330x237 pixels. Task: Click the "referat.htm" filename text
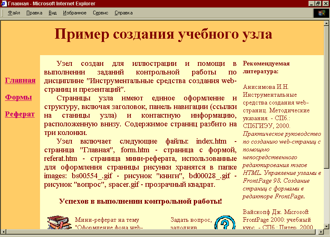click(x=61, y=158)
